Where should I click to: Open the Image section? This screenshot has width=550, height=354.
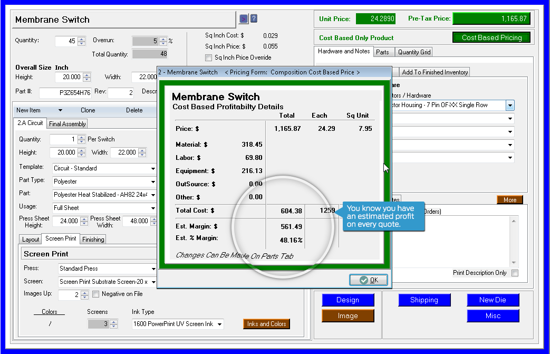pos(348,315)
